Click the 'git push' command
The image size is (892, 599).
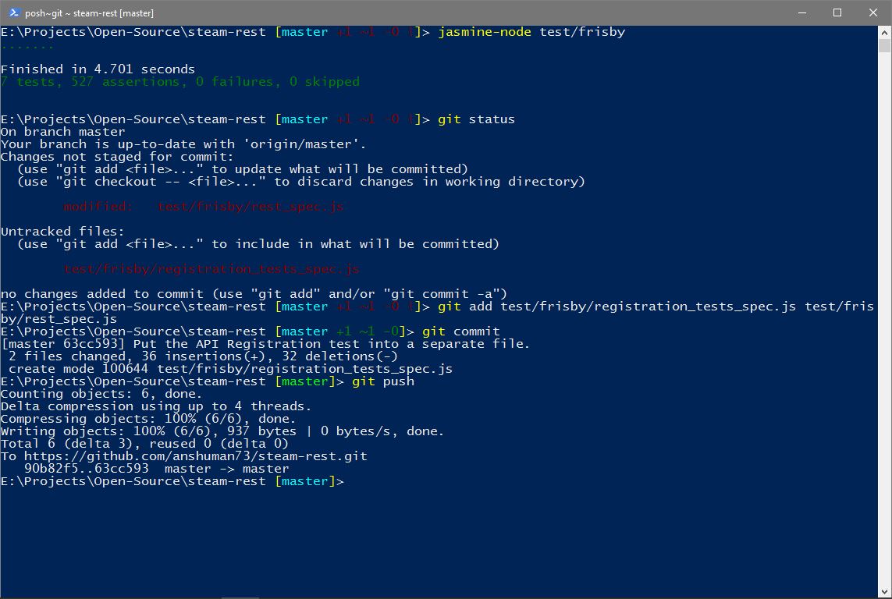coord(383,381)
